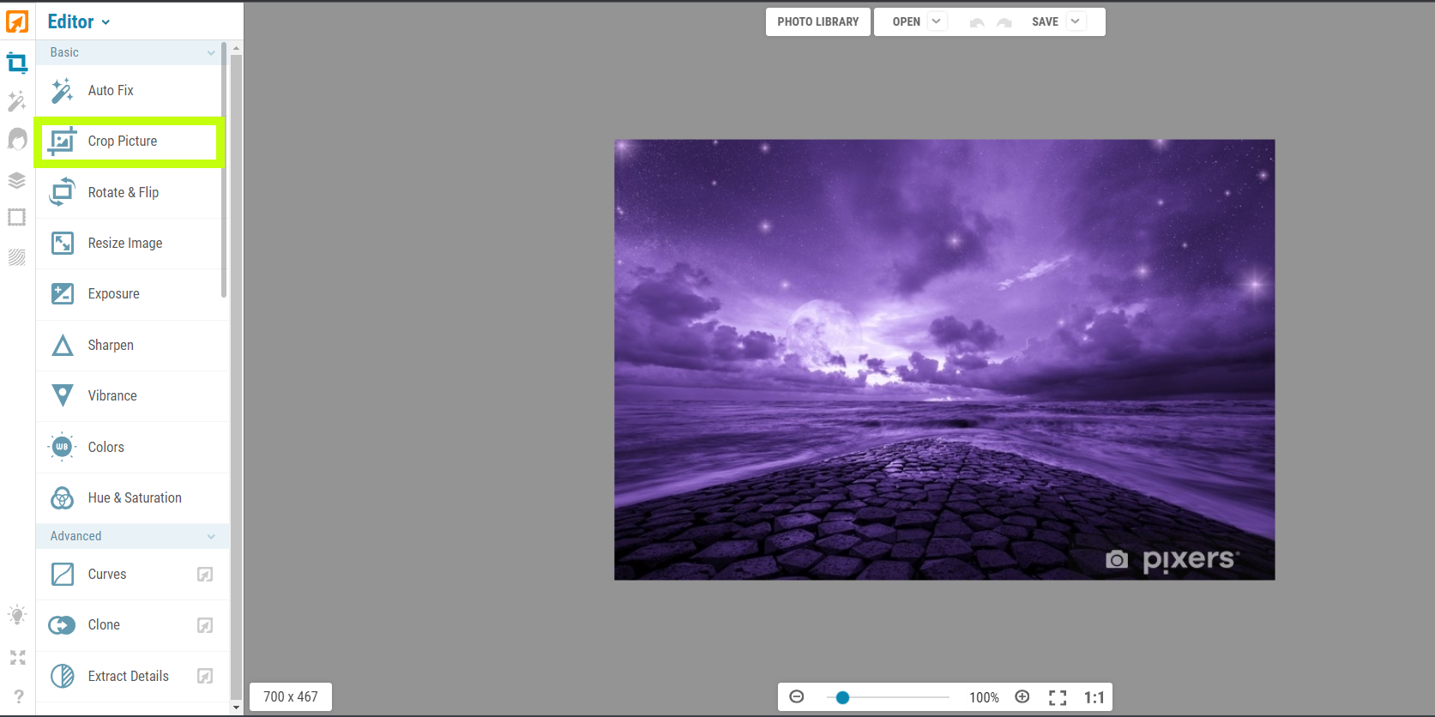1435x717 pixels.
Task: Click the PHOTO LIBRARY button
Action: 818,22
